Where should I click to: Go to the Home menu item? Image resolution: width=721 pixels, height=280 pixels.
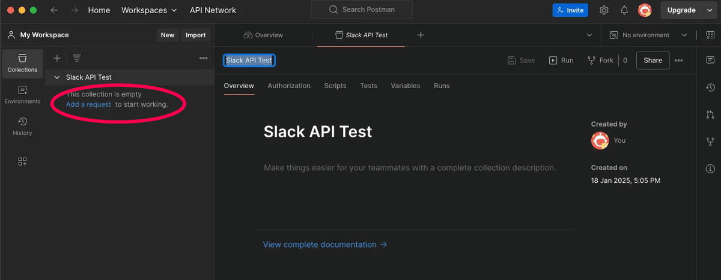[99, 10]
